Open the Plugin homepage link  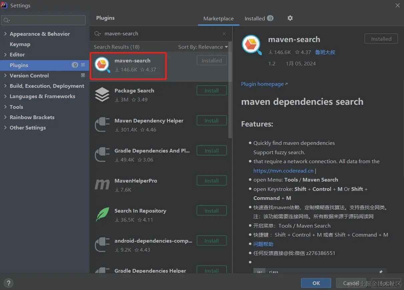[264, 84]
